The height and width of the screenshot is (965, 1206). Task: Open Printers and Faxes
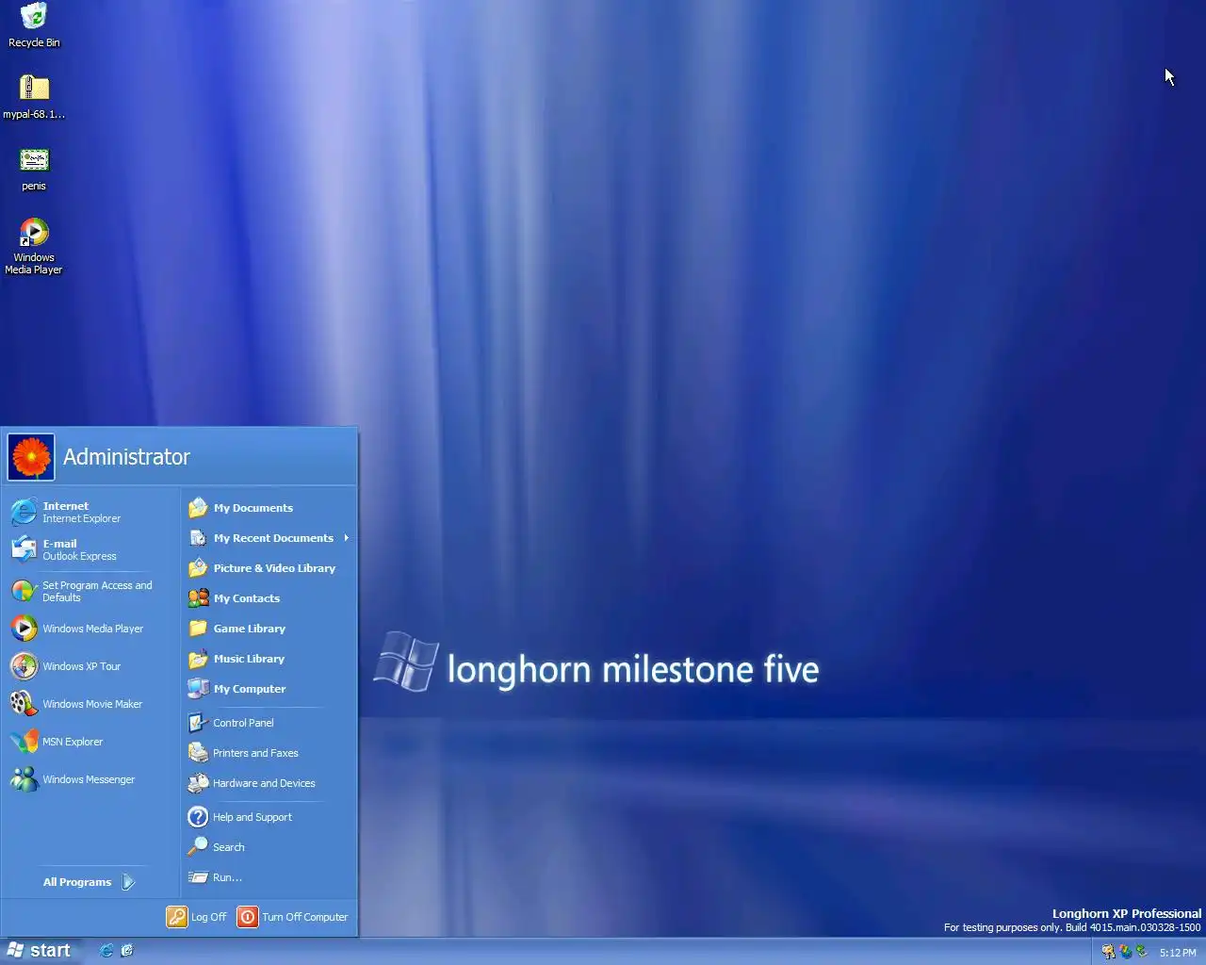(x=269, y=753)
